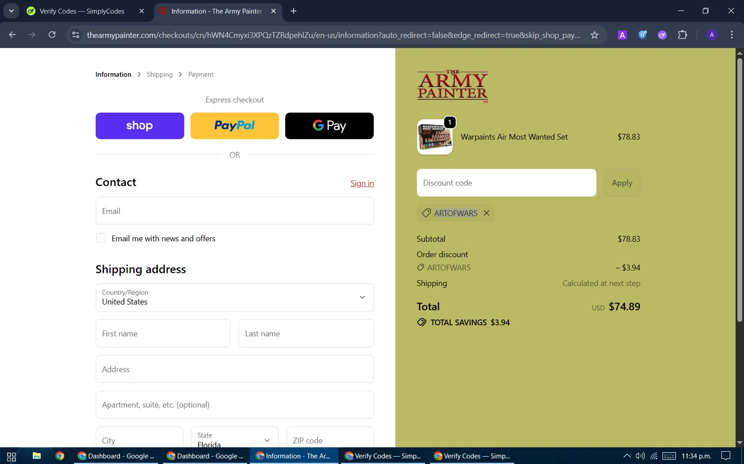Pay with PayPal express button
The height and width of the screenshot is (464, 744).
coord(235,126)
